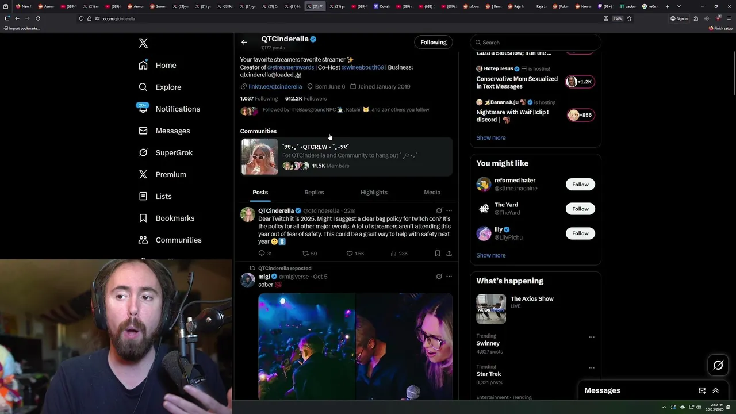Follow lily
This screenshot has height=414, width=736.
[x=580, y=233]
